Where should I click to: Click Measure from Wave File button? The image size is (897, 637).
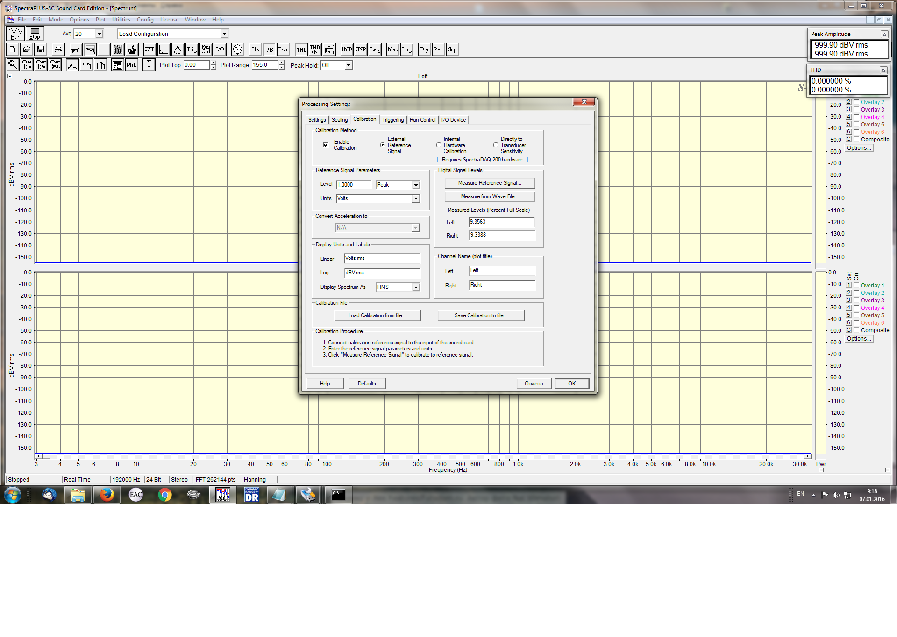tap(490, 196)
